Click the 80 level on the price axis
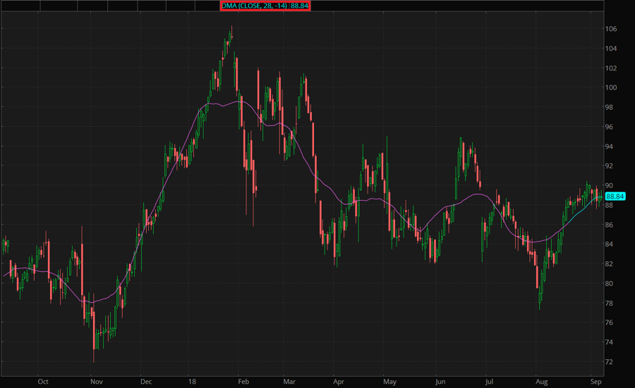Viewport: 635px width, 388px height. [x=610, y=283]
